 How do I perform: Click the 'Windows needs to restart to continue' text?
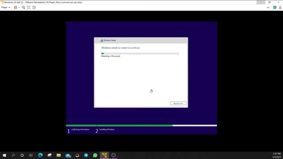tap(120, 48)
